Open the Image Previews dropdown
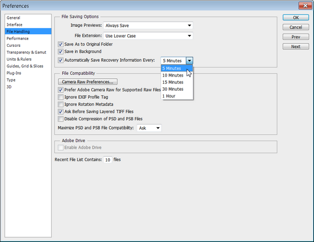 pos(148,26)
